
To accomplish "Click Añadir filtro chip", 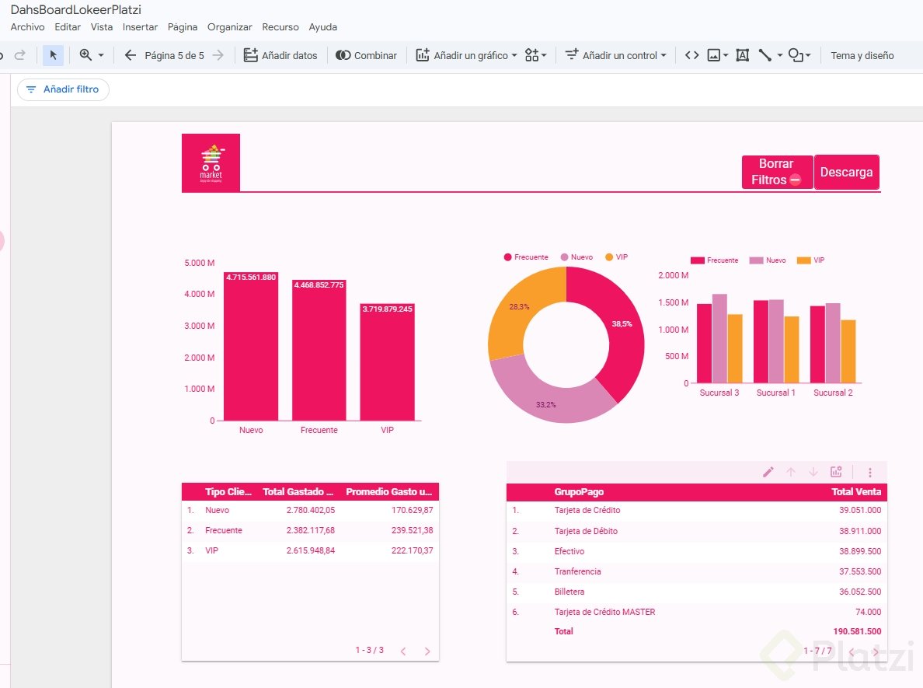I will [x=63, y=89].
